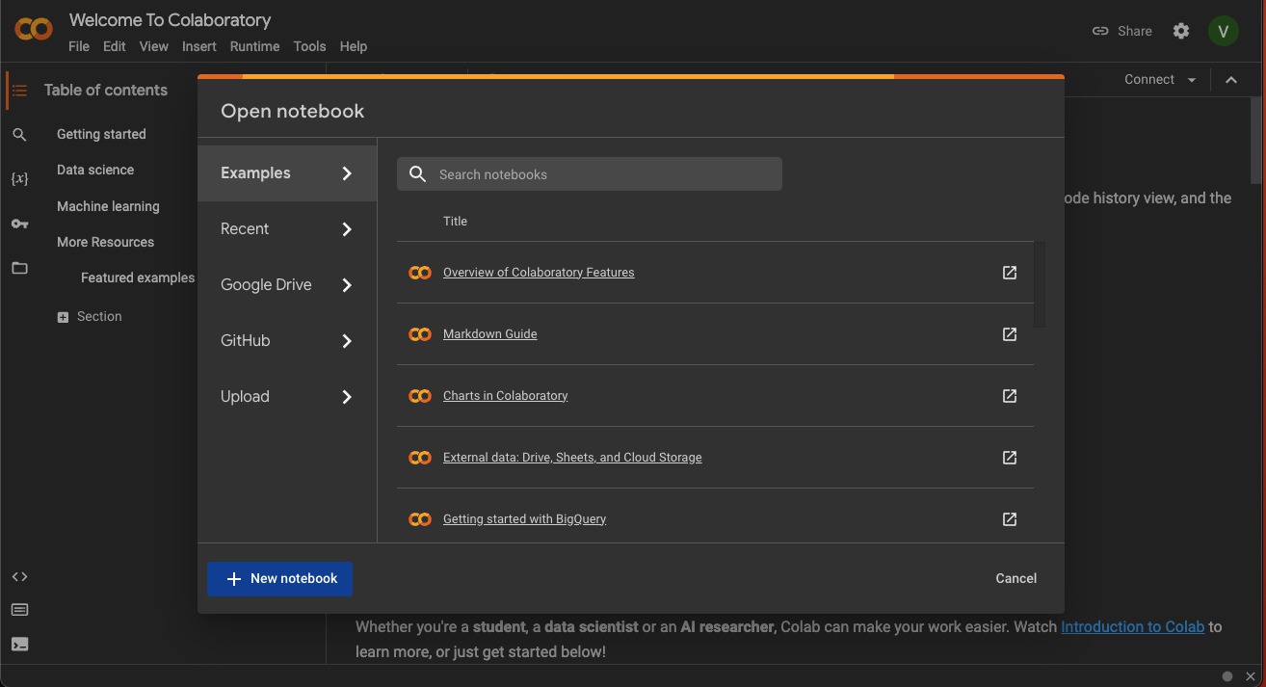Click the account avatar V
Screen dimensions: 1266x687
click(1223, 31)
